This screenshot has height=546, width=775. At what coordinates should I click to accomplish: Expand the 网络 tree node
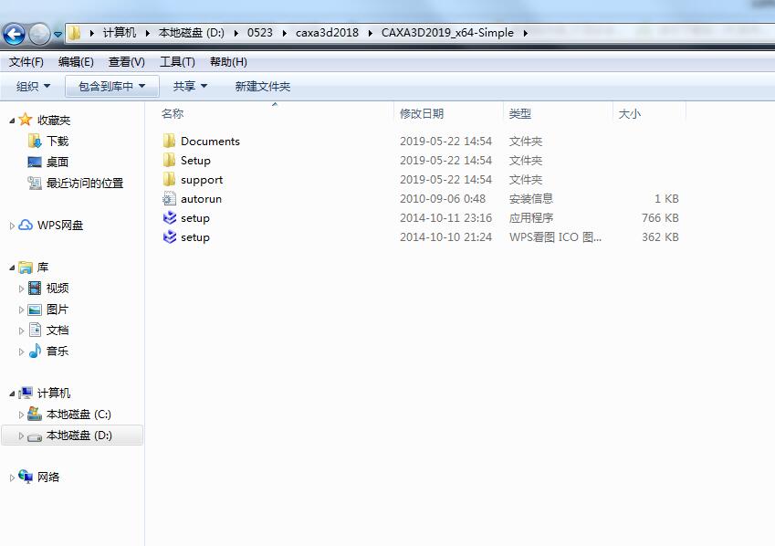(12, 478)
